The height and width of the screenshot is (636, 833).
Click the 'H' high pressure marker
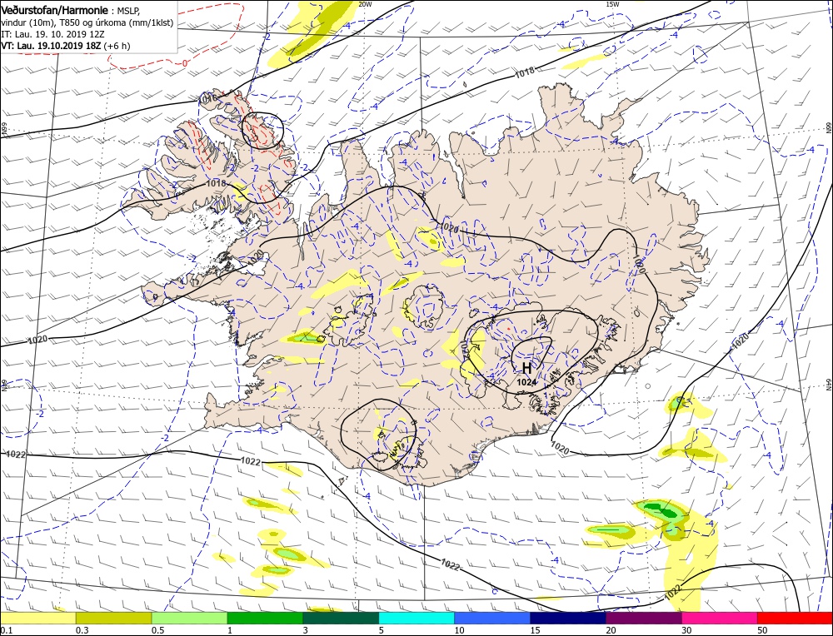(526, 369)
